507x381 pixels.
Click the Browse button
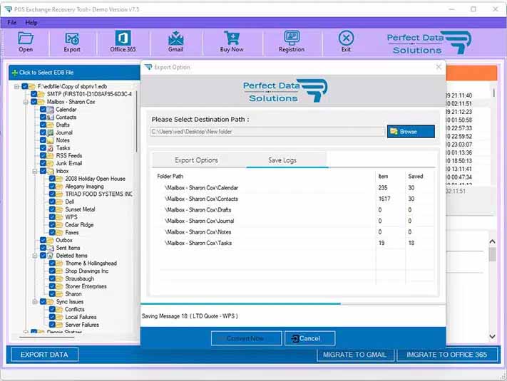(x=411, y=132)
